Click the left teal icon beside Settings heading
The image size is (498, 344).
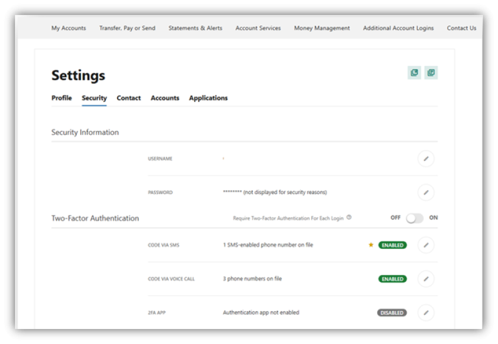click(x=415, y=73)
